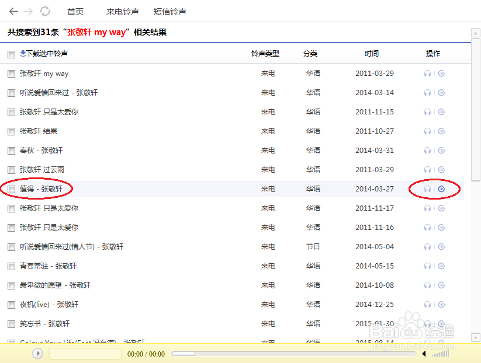Switch to 短信铃声 tab

click(x=169, y=12)
